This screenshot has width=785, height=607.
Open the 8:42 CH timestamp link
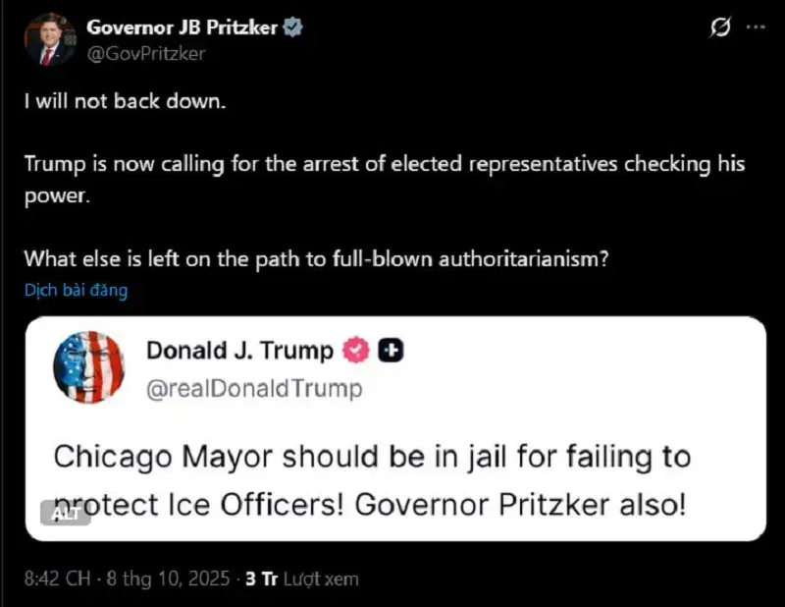coord(58,579)
